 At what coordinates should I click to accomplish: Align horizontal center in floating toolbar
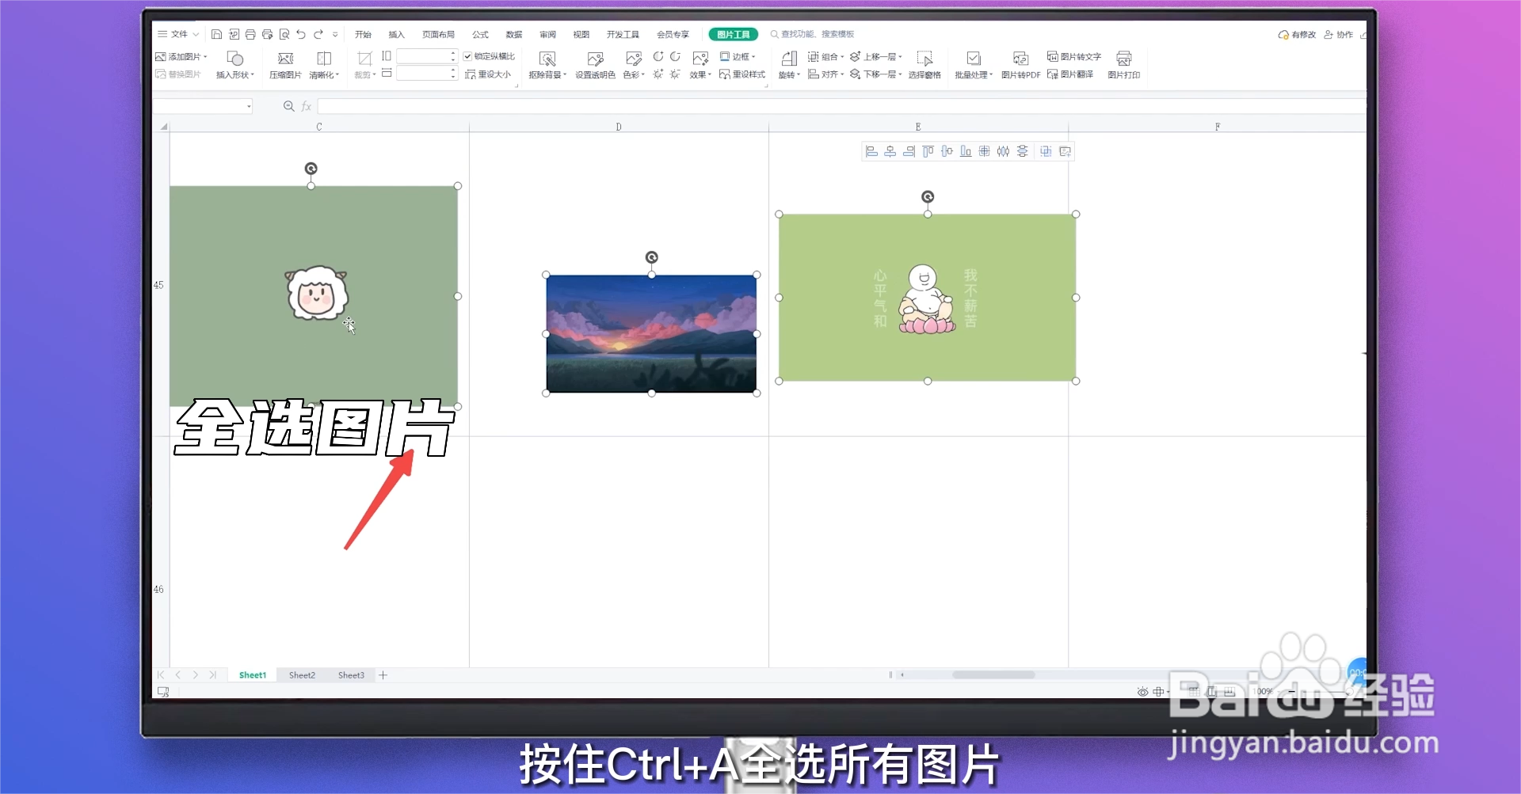pyautogui.click(x=890, y=151)
